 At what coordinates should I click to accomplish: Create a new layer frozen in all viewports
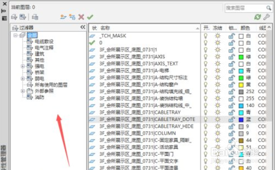pyautogui.click(x=72, y=17)
